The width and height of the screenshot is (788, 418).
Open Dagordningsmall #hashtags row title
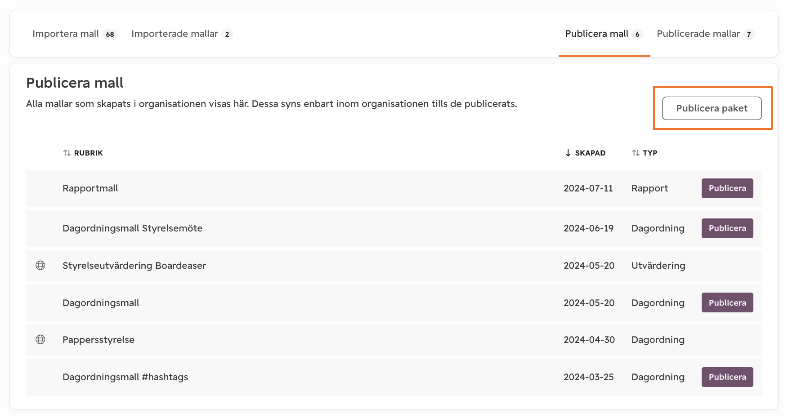pyautogui.click(x=125, y=377)
